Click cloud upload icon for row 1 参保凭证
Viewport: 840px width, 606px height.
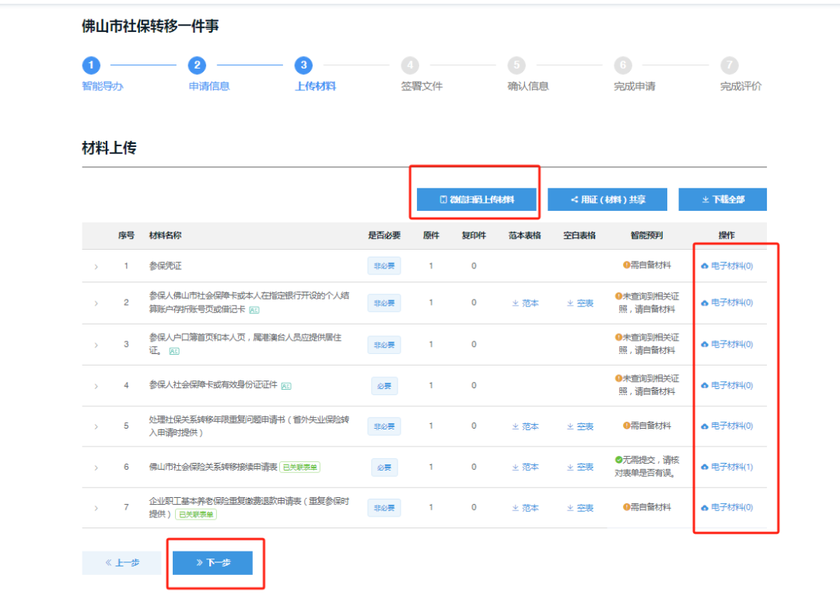tap(705, 266)
